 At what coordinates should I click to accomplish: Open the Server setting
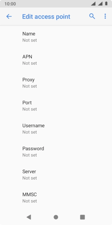click(56, 175)
